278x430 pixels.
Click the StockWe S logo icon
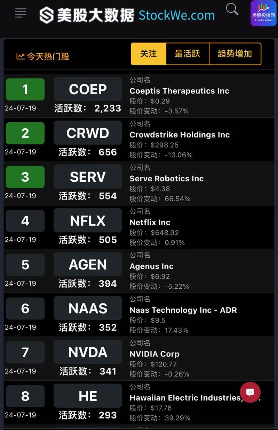[x=47, y=15]
